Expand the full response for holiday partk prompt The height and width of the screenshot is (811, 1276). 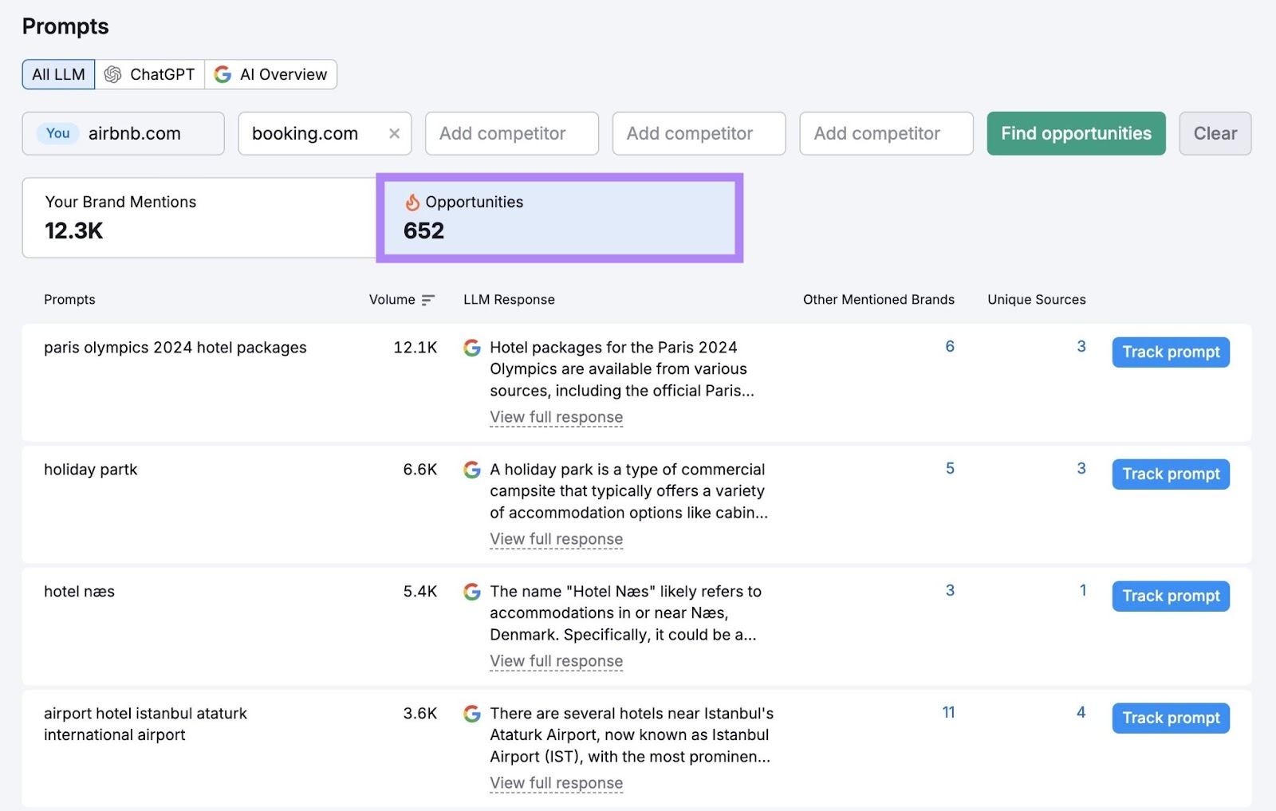click(x=556, y=539)
